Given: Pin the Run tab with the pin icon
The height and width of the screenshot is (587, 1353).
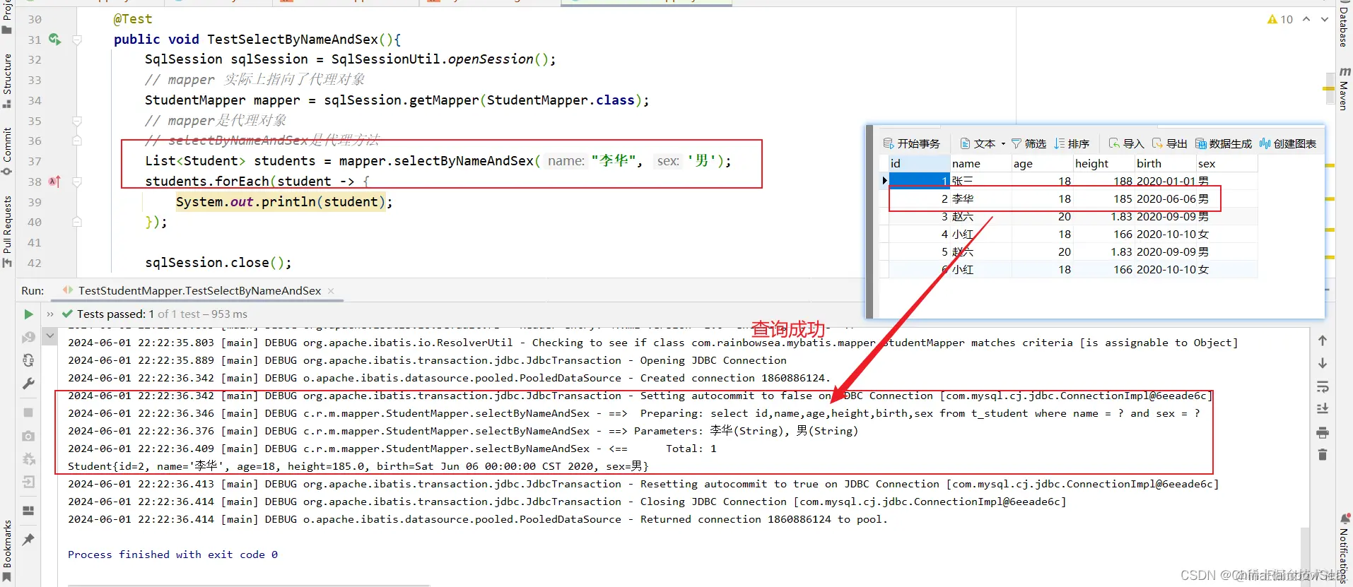Looking at the screenshot, I should [x=28, y=540].
